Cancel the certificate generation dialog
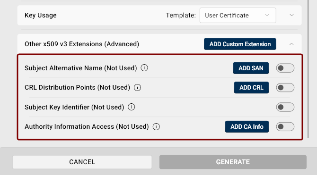 [x=82, y=162]
